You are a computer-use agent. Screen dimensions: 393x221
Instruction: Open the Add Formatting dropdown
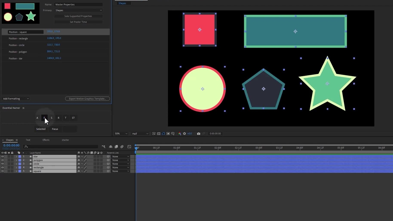(x=16, y=99)
